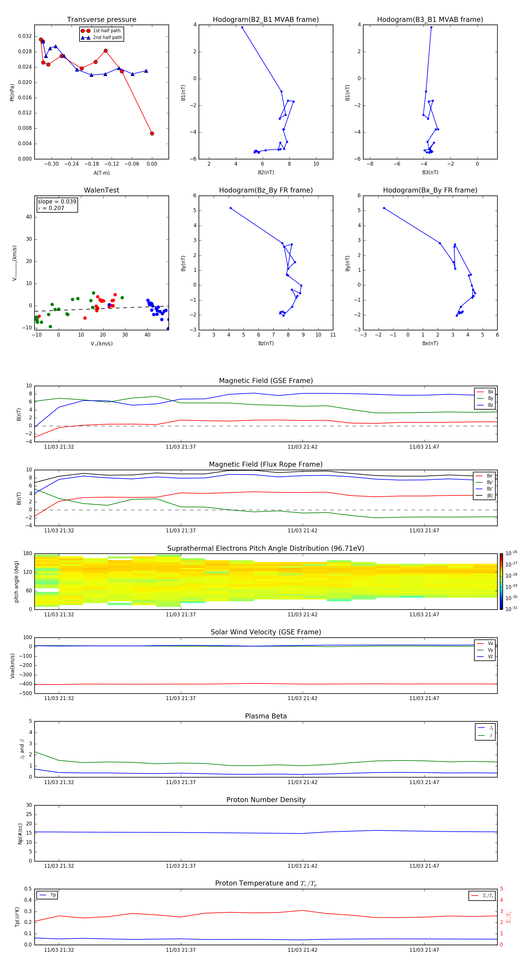532x976 pixels.
Task: Select 'Magnetic Field (Flux Rope Frame)' title
Action: [x=266, y=464]
